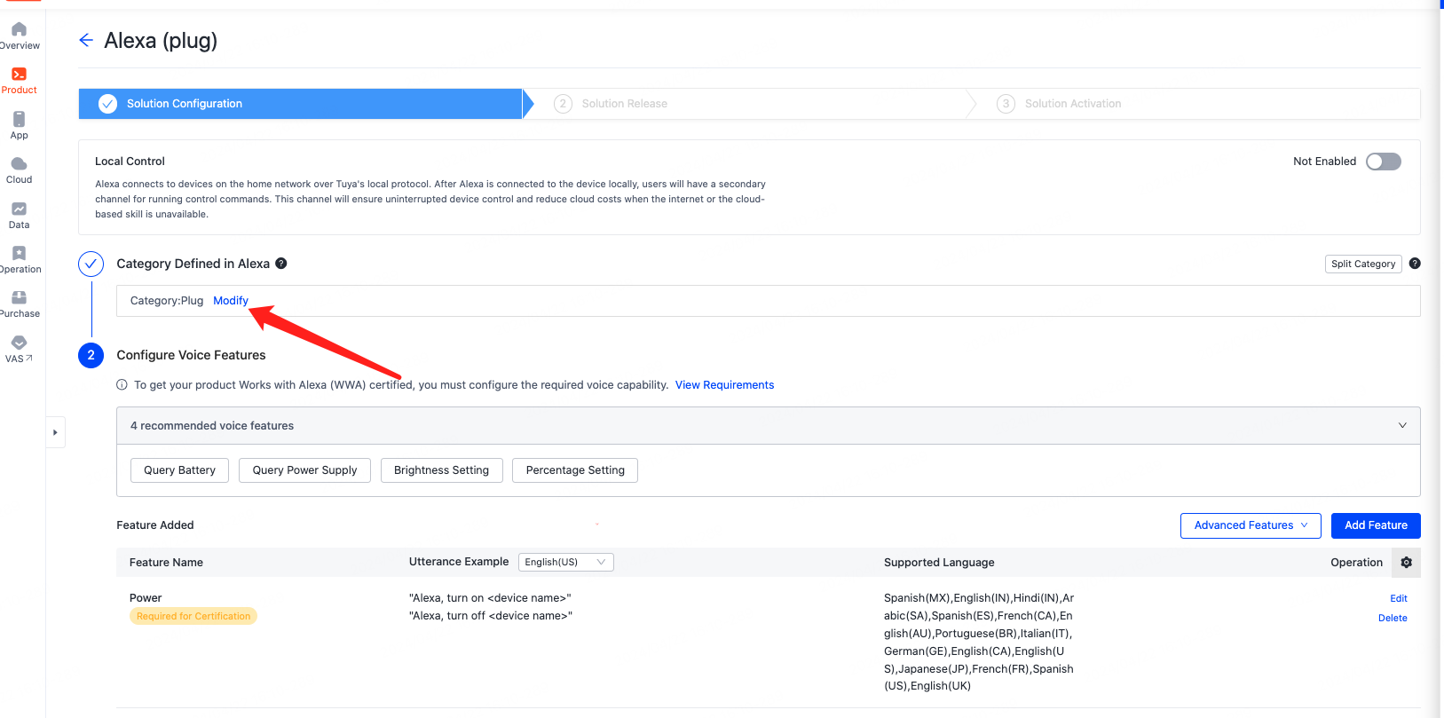Screen dimensions: 1444x718
Task: Open table settings gear in Operation column
Action: pyautogui.click(x=1406, y=562)
